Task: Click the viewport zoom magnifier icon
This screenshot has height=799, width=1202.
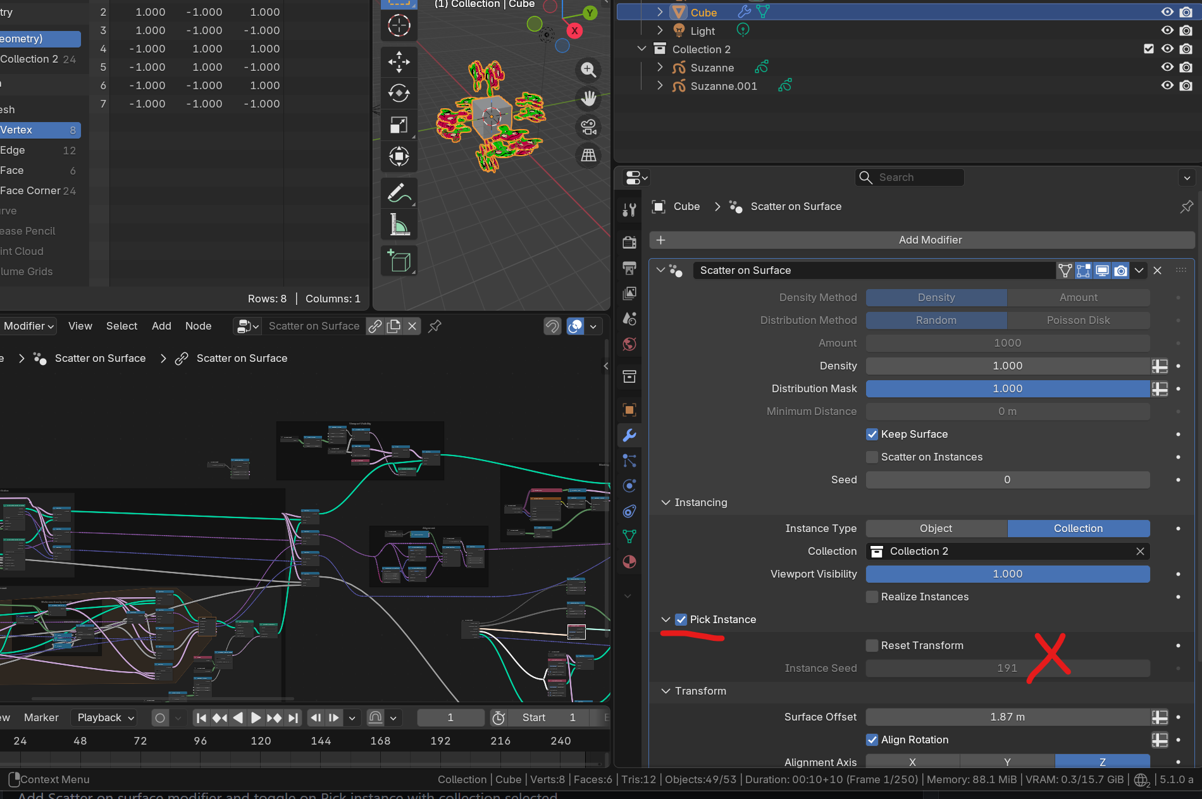Action: point(588,70)
